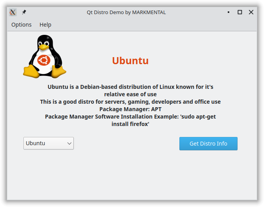
Task: Click the Tux penguin Ubuntu image
Action: pyautogui.click(x=44, y=57)
